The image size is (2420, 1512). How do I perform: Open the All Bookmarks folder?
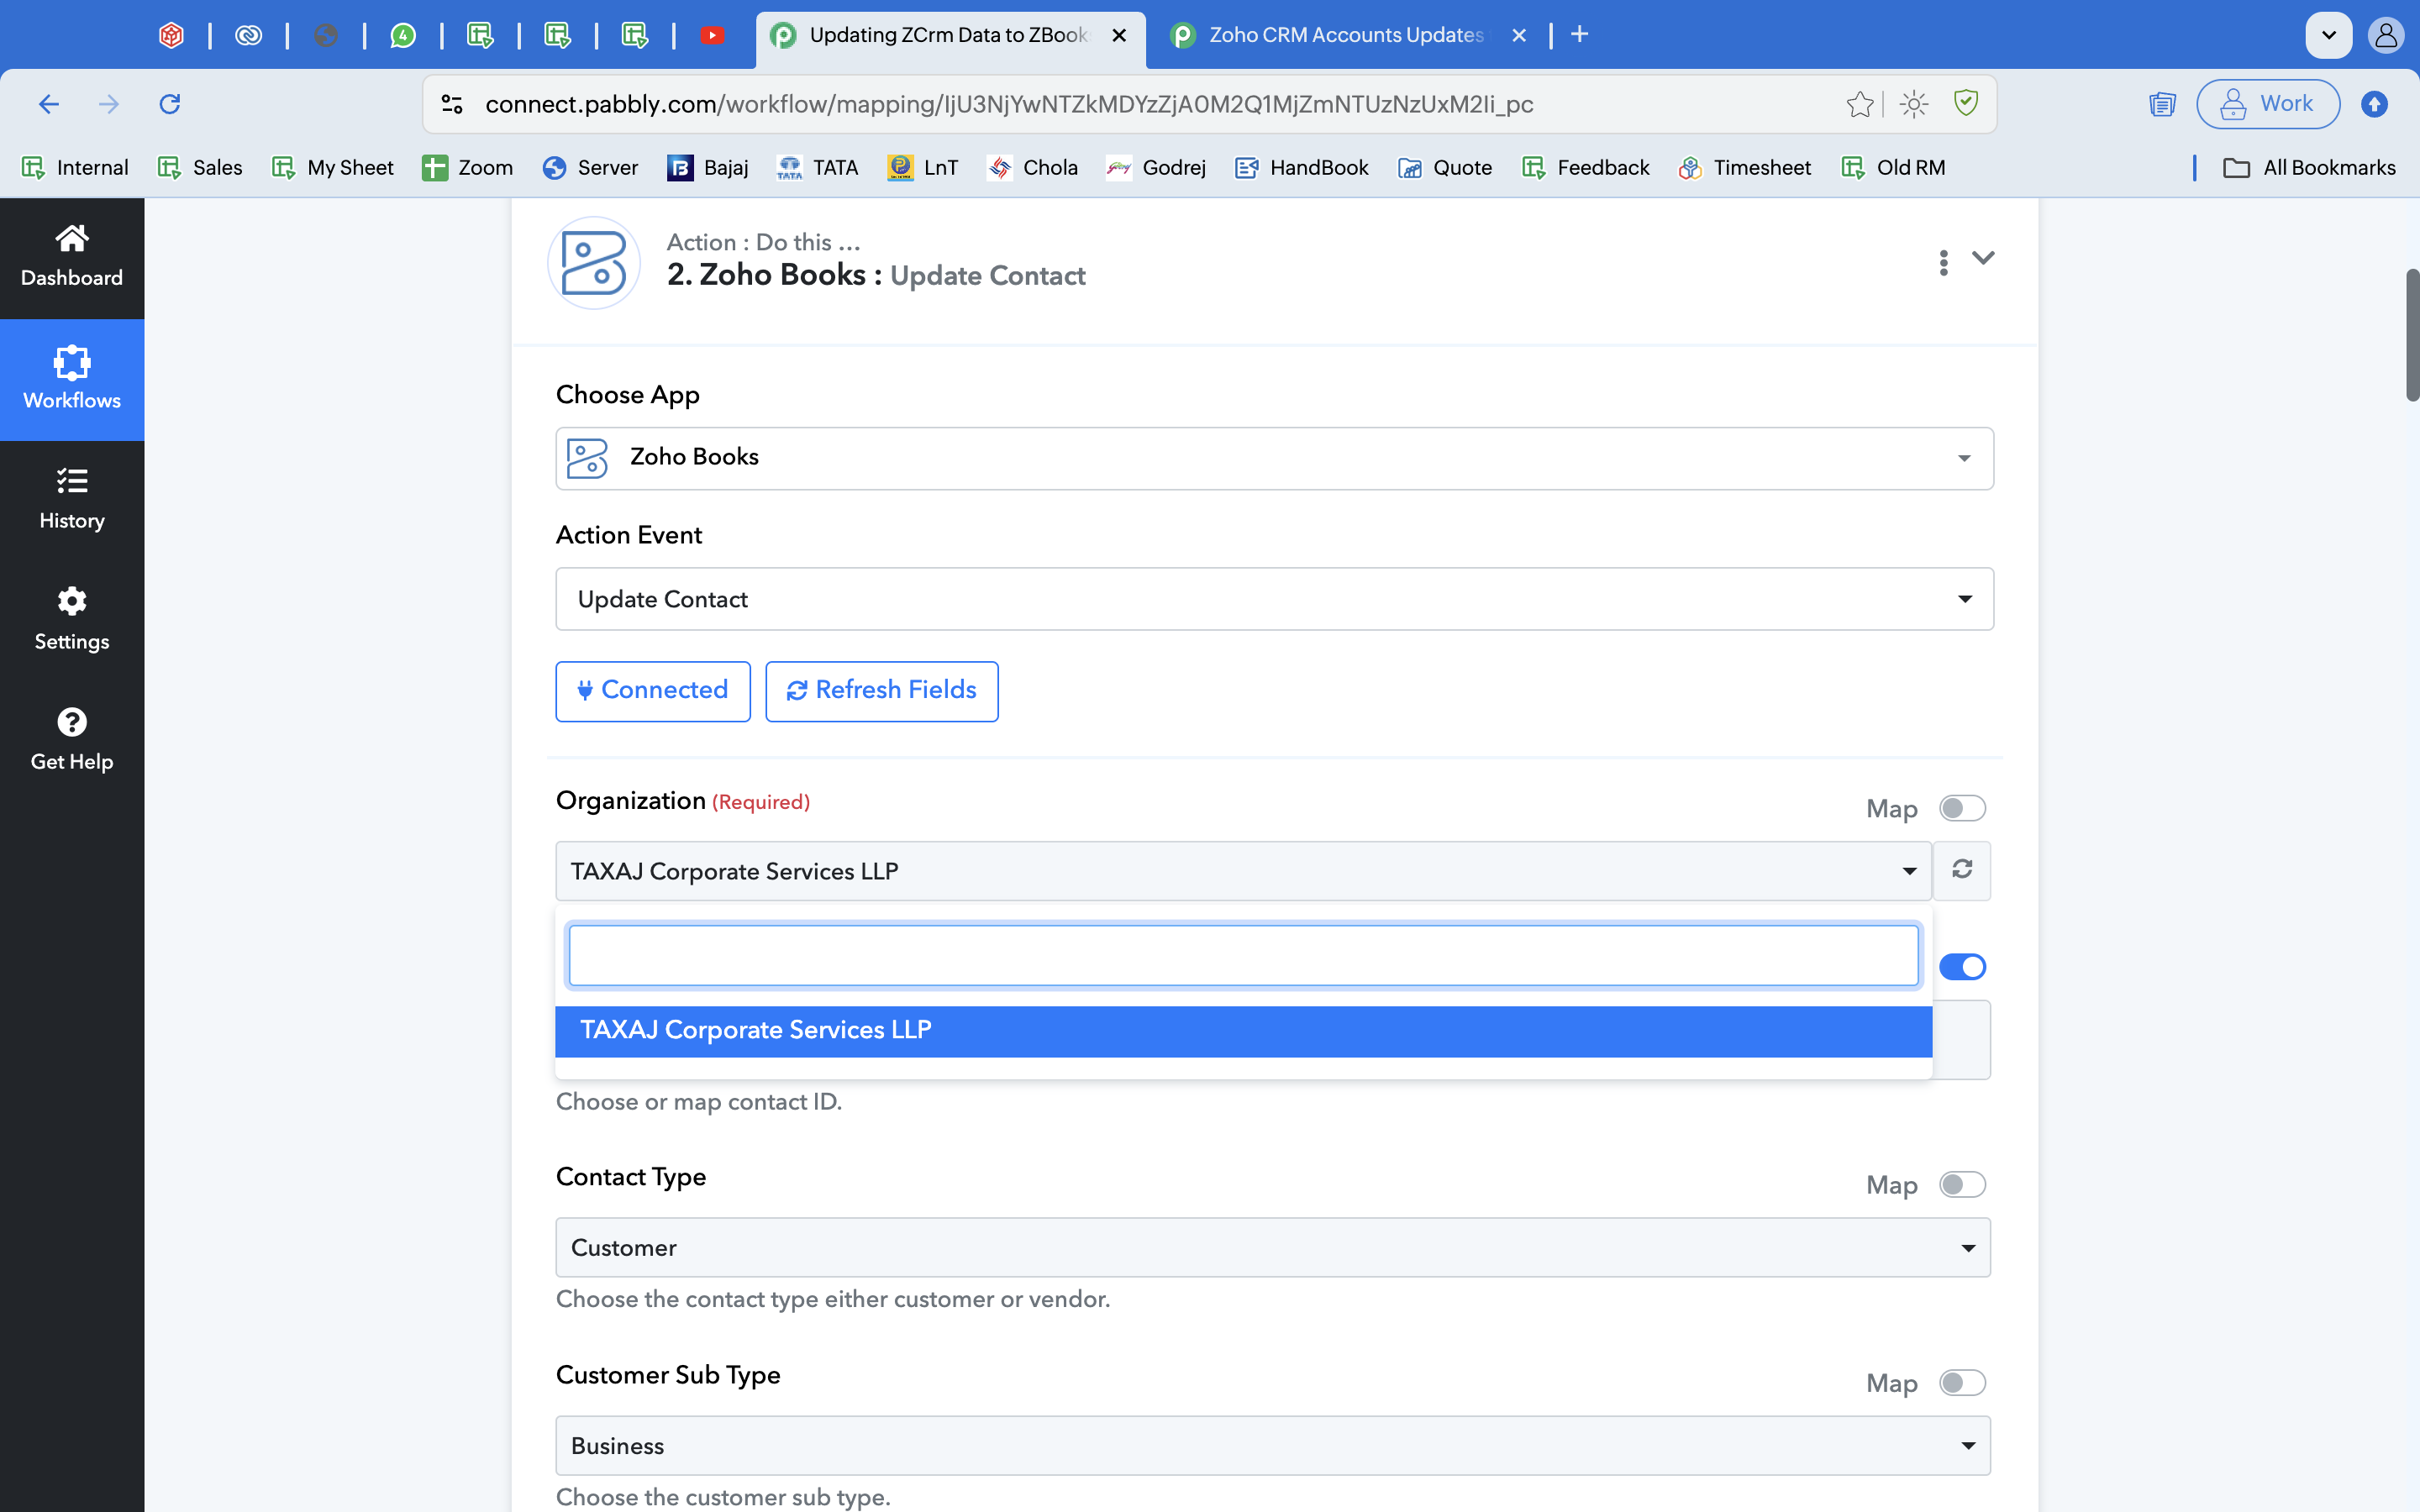pos(2309,167)
